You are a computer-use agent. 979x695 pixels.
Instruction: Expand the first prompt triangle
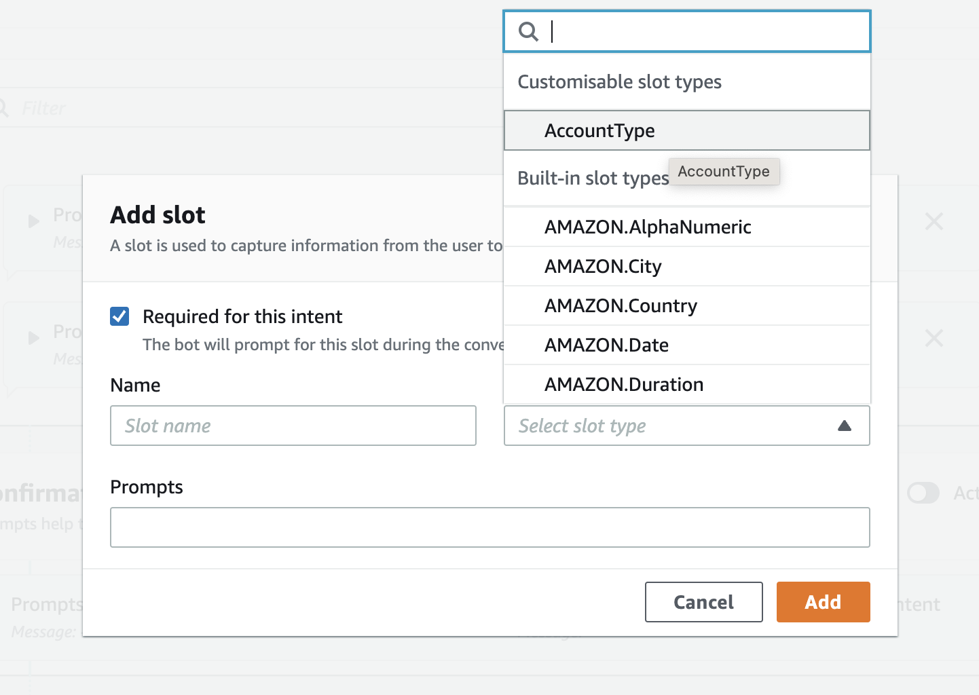click(x=33, y=221)
